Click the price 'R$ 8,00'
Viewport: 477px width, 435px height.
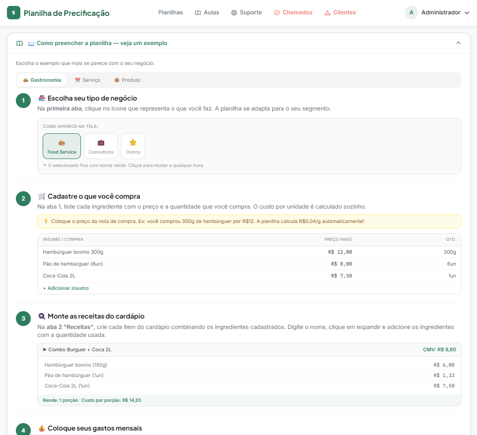click(x=341, y=264)
